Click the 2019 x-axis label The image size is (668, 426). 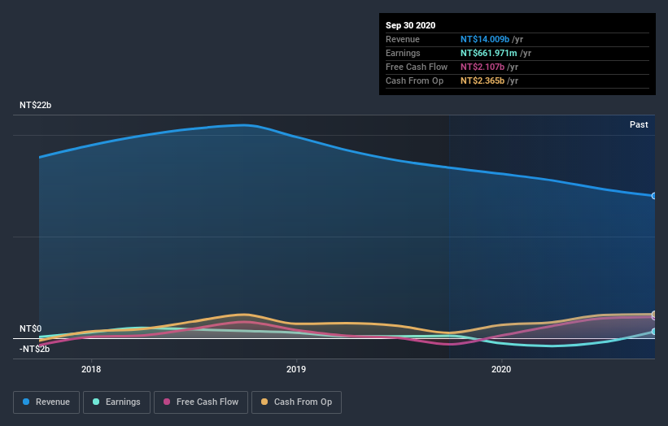[296, 369]
